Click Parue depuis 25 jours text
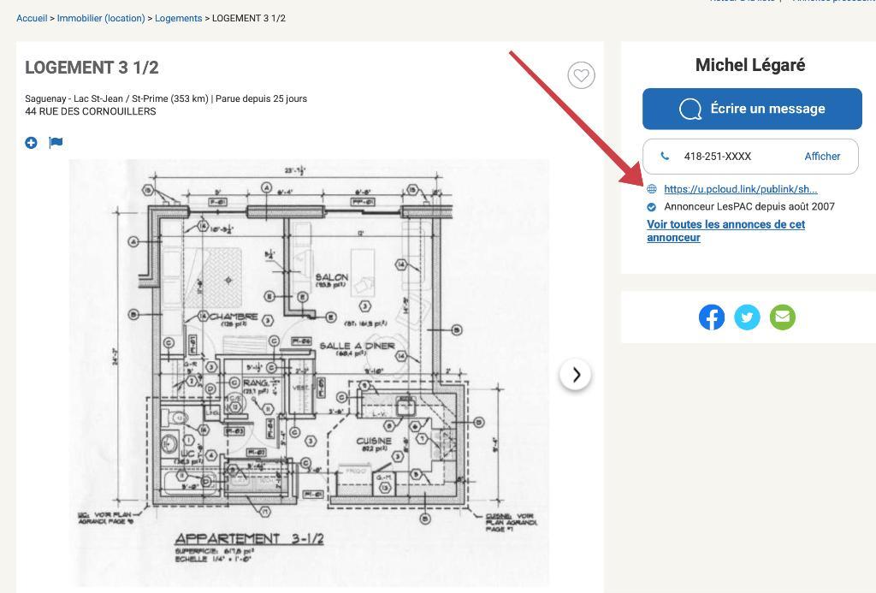Image resolution: width=876 pixels, height=593 pixels. pos(261,98)
